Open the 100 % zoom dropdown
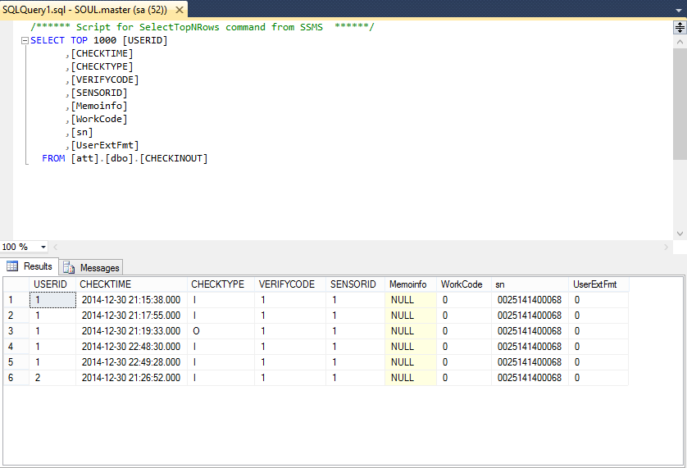687x468 pixels. click(43, 248)
